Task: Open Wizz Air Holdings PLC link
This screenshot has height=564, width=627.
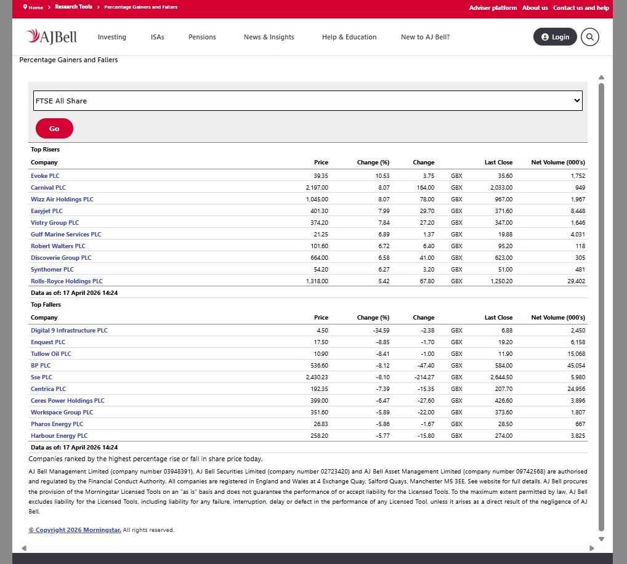Action: click(x=62, y=199)
